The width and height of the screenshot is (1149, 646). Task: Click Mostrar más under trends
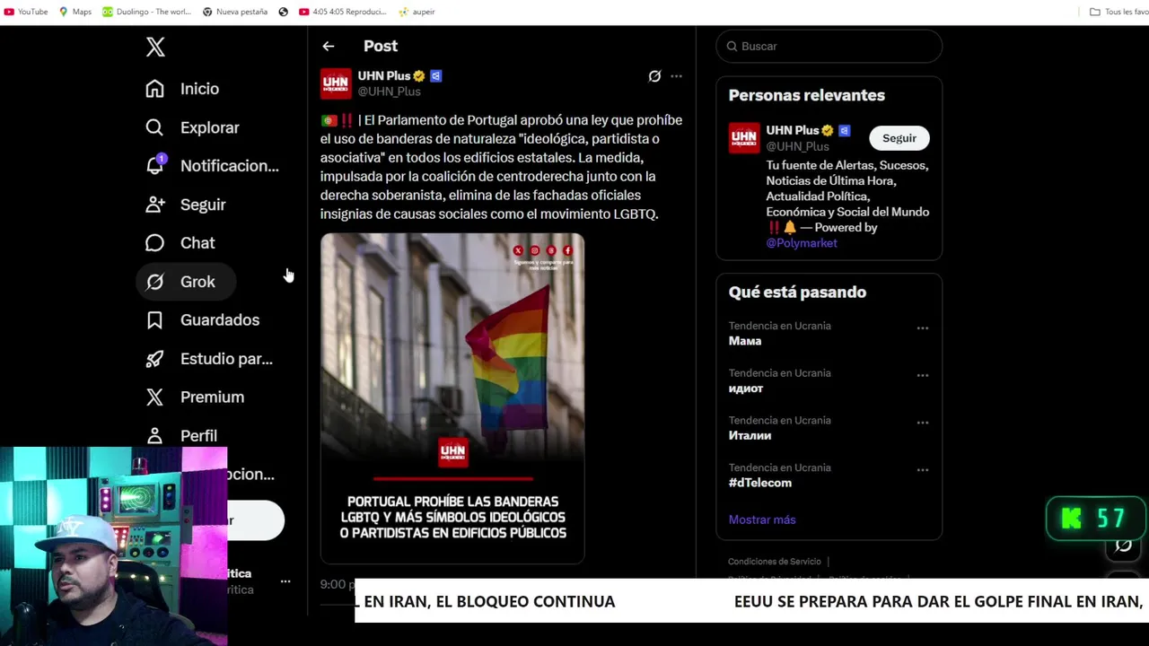tap(762, 519)
